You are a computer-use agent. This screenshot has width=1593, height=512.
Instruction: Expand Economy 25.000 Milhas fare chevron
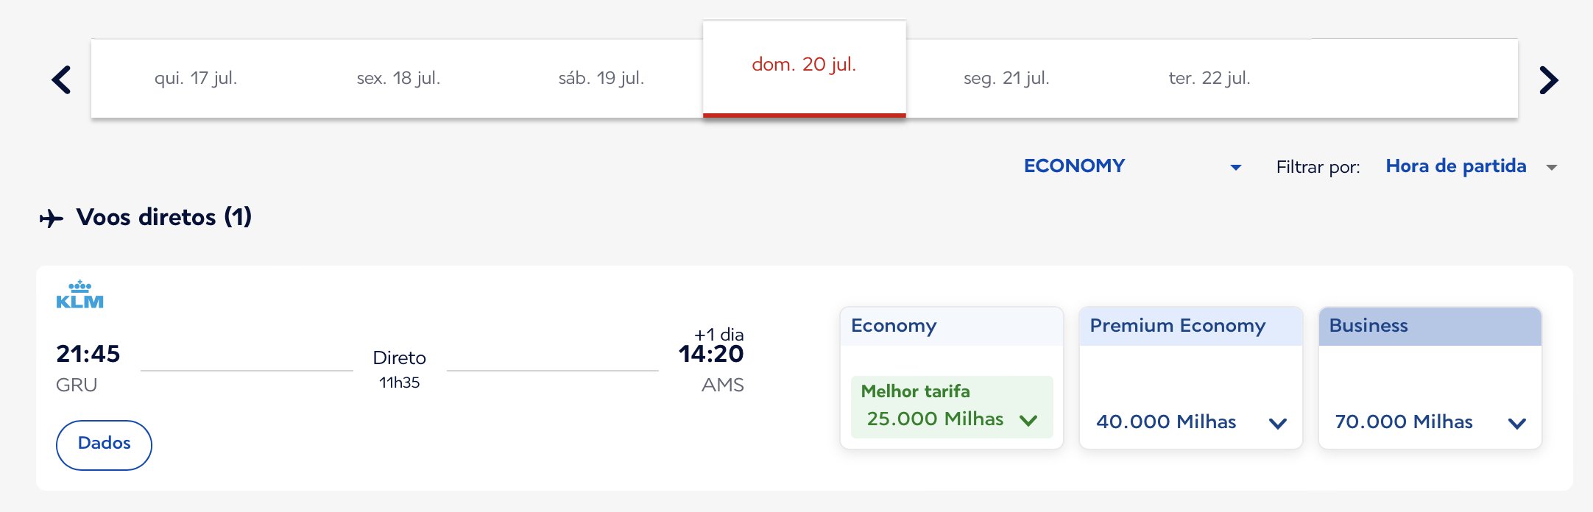click(1028, 420)
